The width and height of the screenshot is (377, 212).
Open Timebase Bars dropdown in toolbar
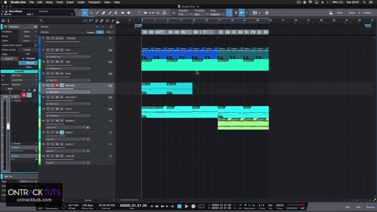[x=201, y=14]
